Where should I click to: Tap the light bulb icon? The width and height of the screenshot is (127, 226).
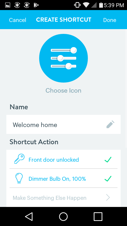19,178
